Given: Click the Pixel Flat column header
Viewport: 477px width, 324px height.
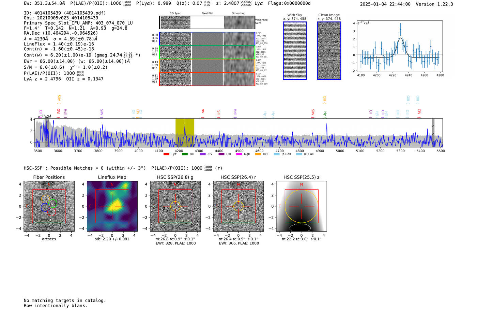Looking at the screenshot, I should (207, 14).
